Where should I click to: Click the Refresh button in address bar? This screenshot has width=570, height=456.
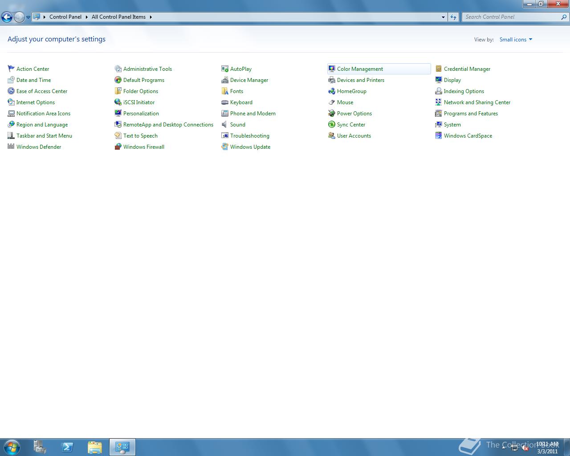point(453,17)
